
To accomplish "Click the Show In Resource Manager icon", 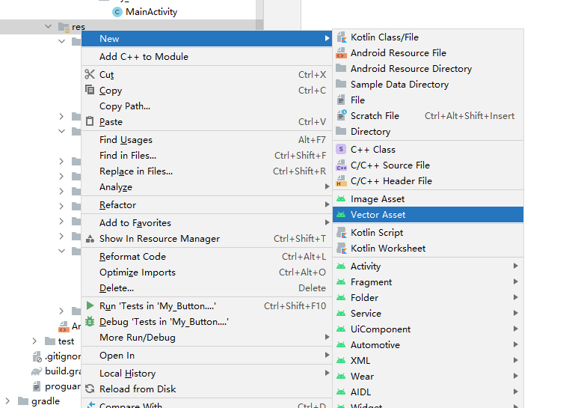I will (x=90, y=238).
